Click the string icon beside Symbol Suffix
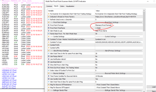Viewport: 156px width, 92px height. [x=49, y=48]
